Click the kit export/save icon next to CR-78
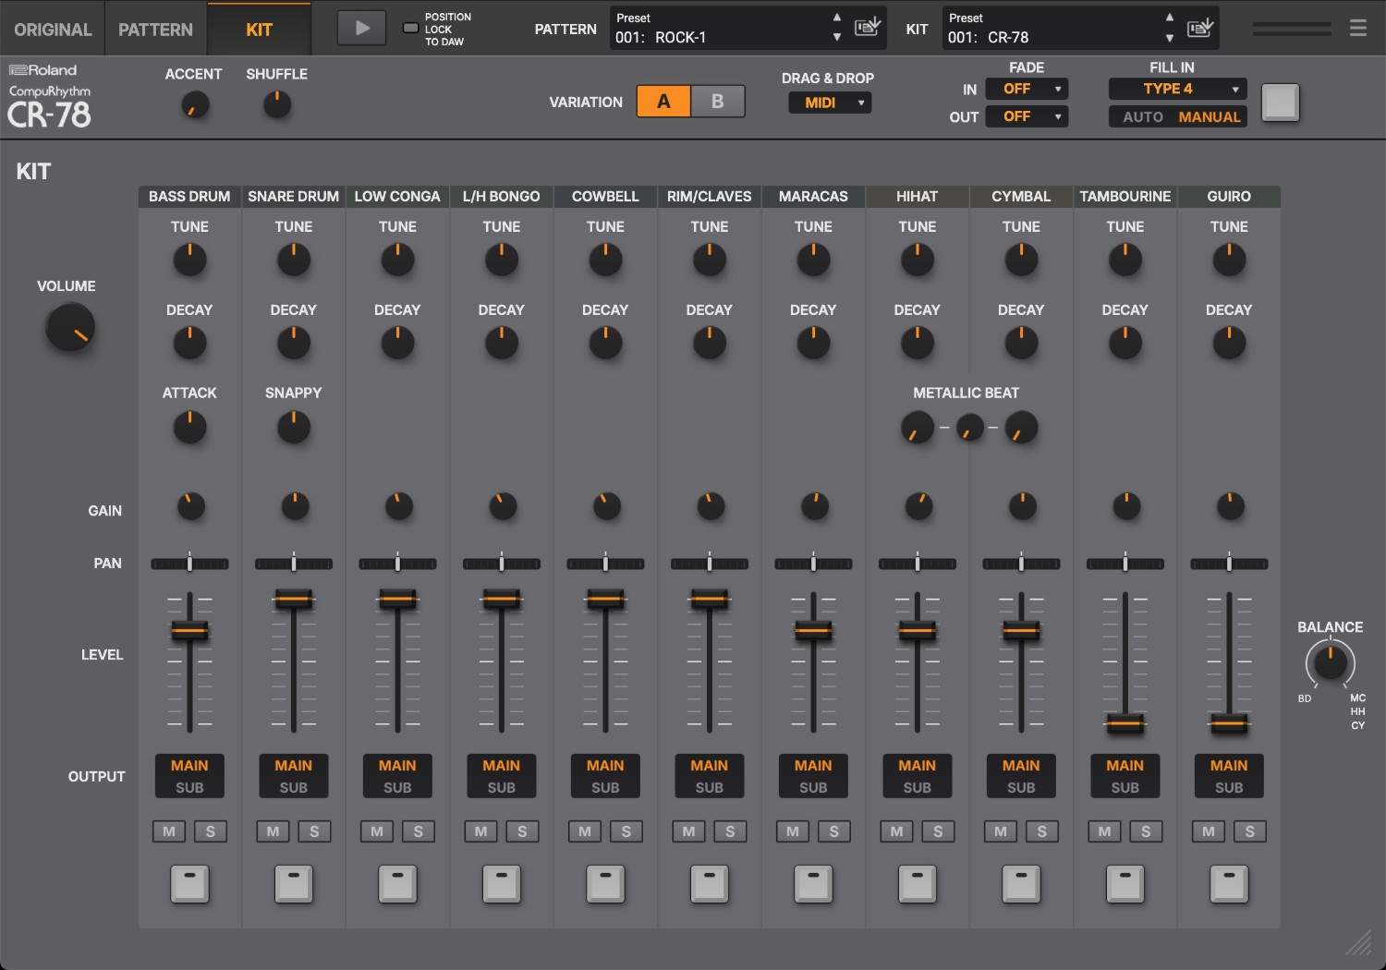The width and height of the screenshot is (1386, 970). pos(1198,28)
